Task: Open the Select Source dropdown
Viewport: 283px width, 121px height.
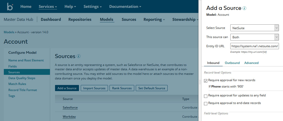Action: [x=254, y=28]
